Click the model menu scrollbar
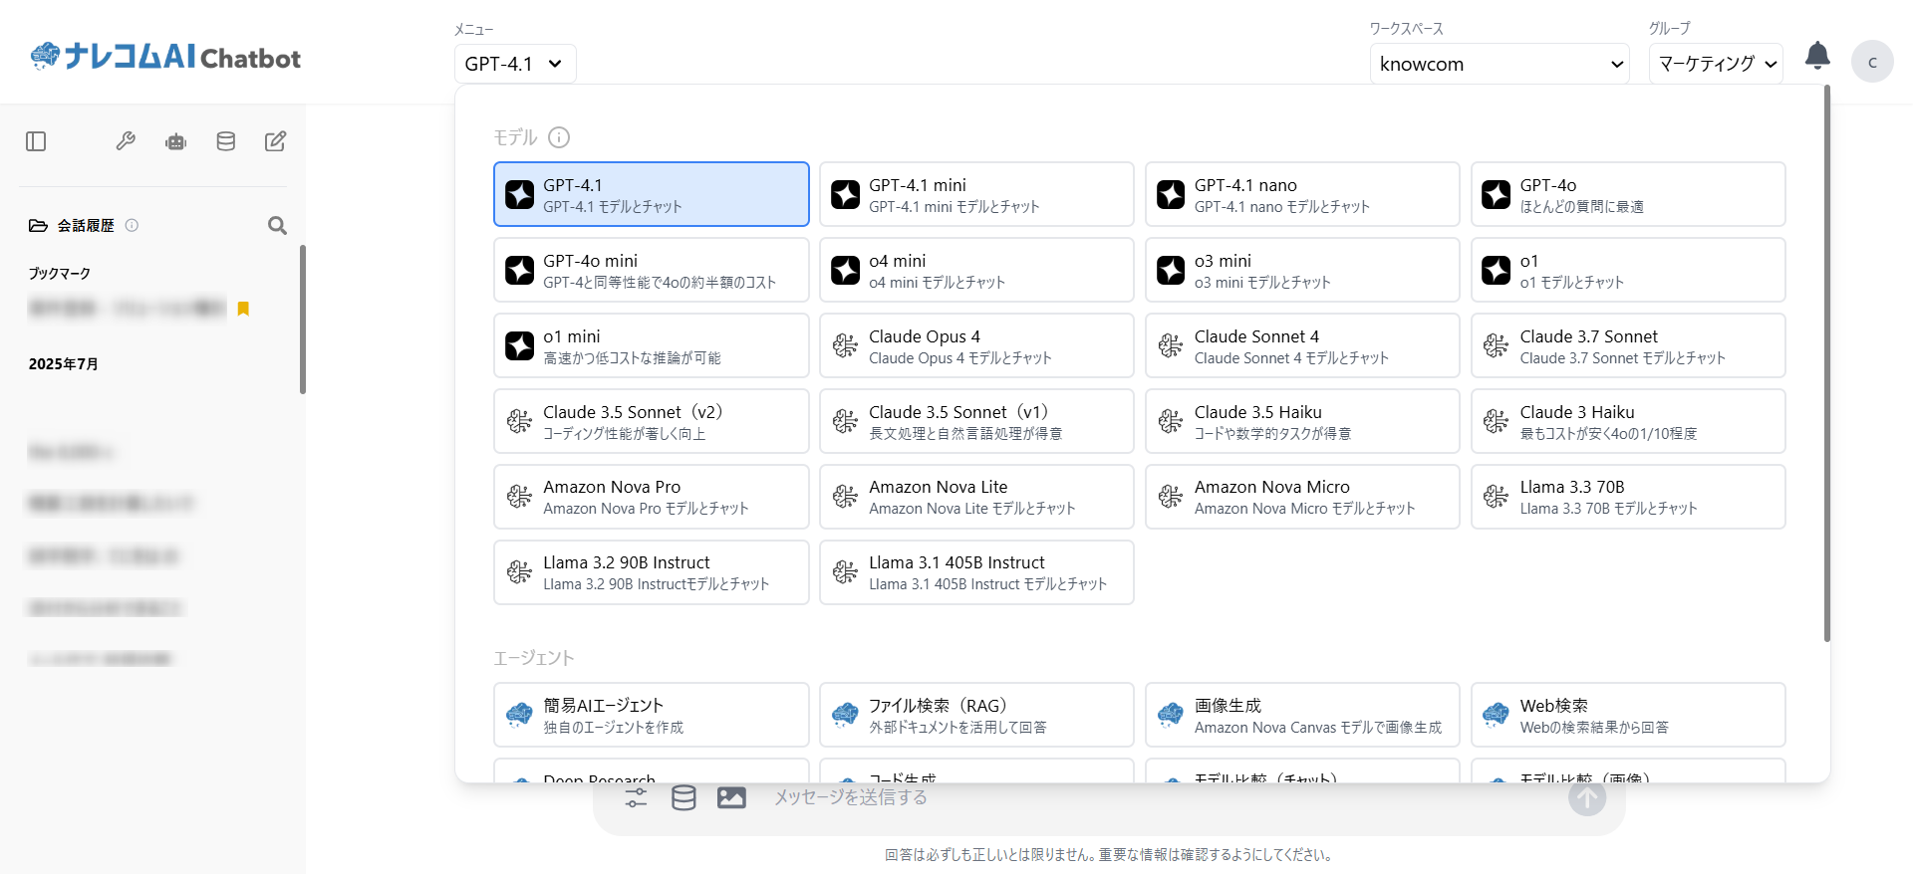Screen dimensions: 1913x874 1826,363
